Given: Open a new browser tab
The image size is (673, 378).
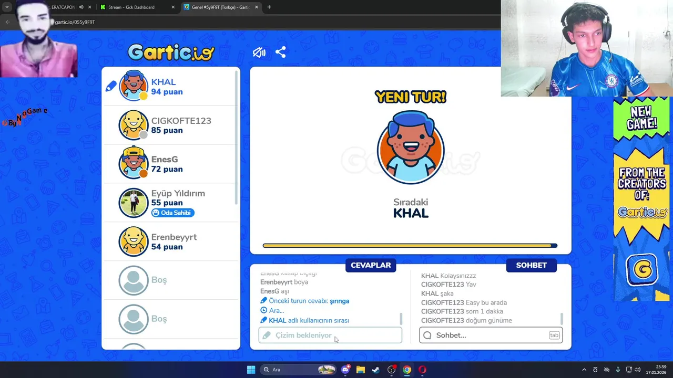Looking at the screenshot, I should [269, 7].
